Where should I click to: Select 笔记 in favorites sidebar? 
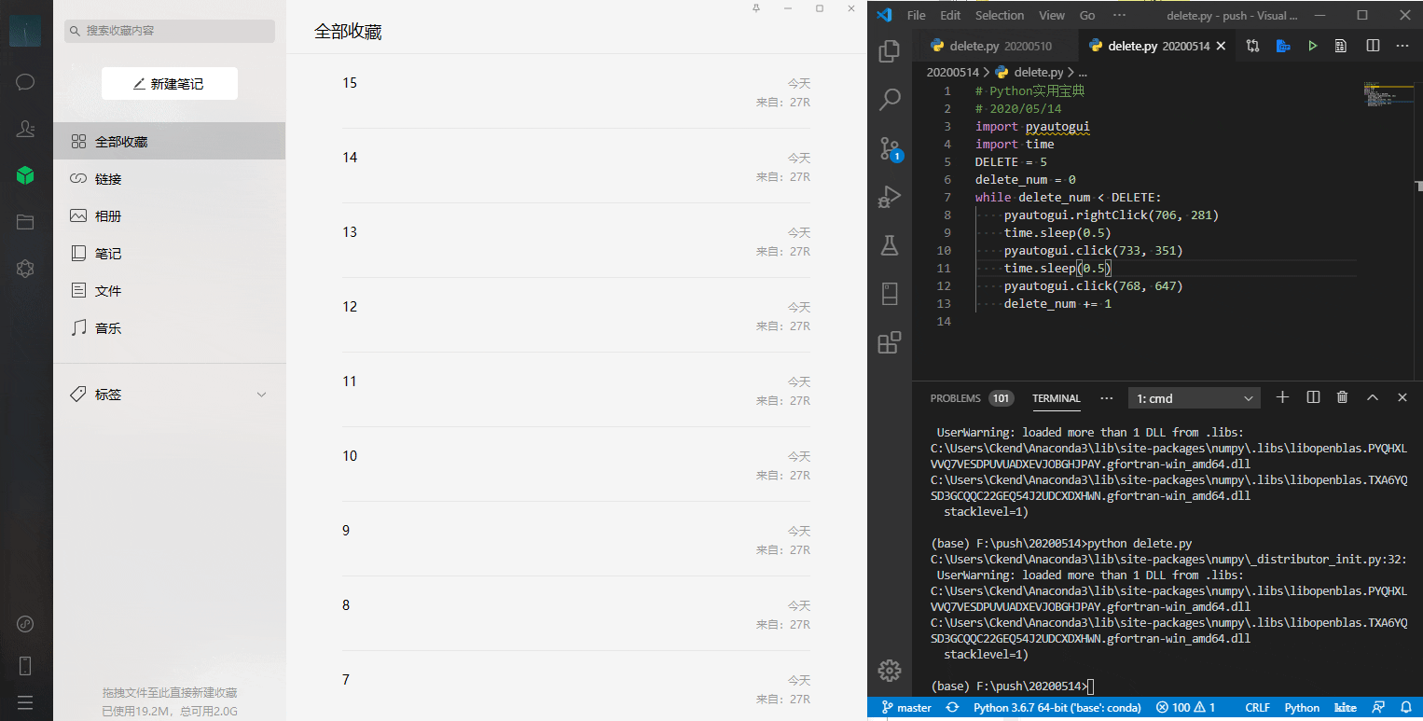coord(108,254)
